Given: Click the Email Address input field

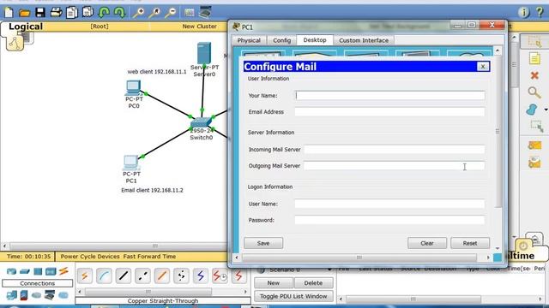Looking at the screenshot, I should 389,112.
